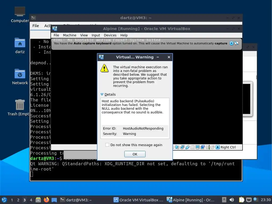
Task: Open the Input menu
Action: point(96,35)
